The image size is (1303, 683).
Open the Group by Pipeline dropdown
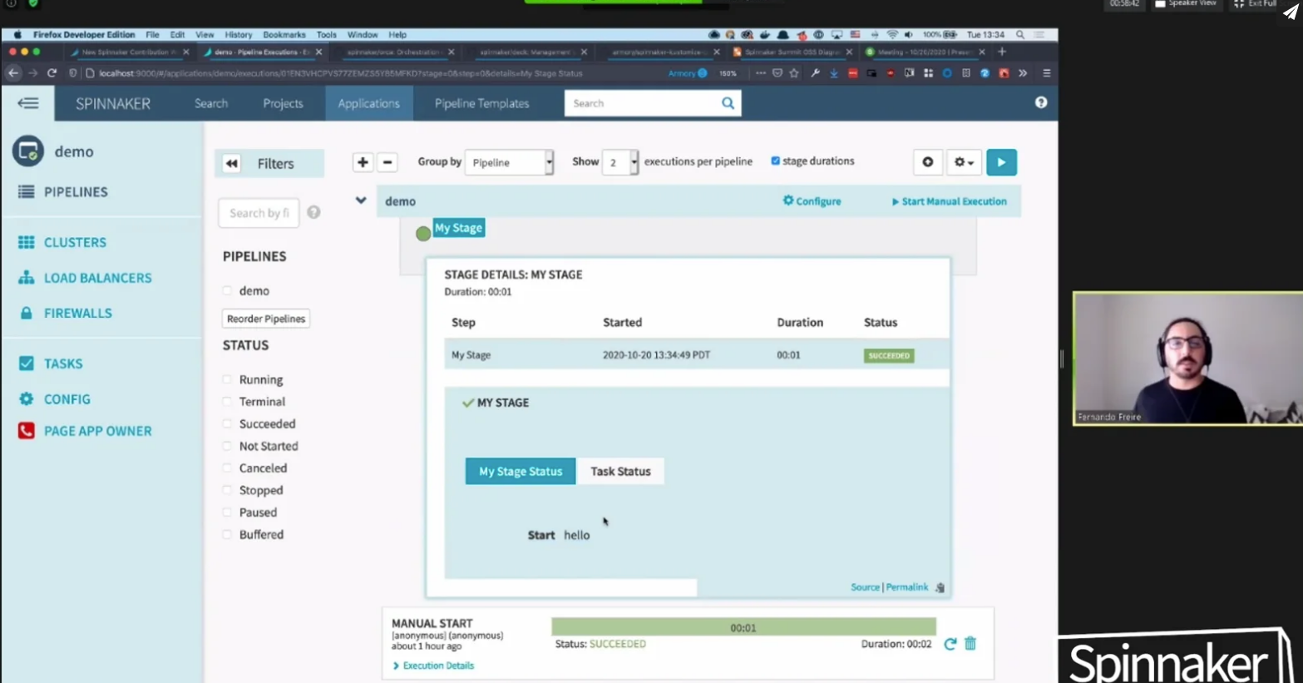[509, 162]
